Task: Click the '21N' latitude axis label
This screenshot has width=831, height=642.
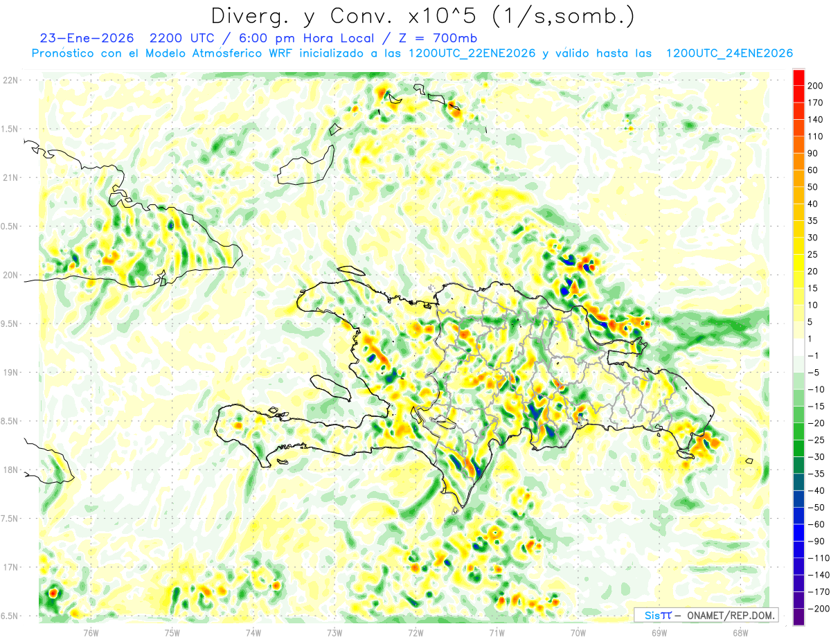Action: pyautogui.click(x=10, y=177)
